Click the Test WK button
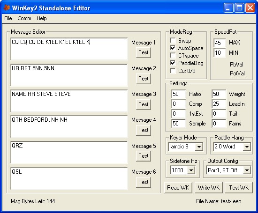The width and height of the screenshot is (258, 213). coord(239,188)
